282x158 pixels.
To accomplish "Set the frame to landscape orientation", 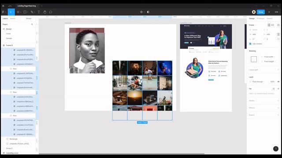I will click(x=273, y=25).
